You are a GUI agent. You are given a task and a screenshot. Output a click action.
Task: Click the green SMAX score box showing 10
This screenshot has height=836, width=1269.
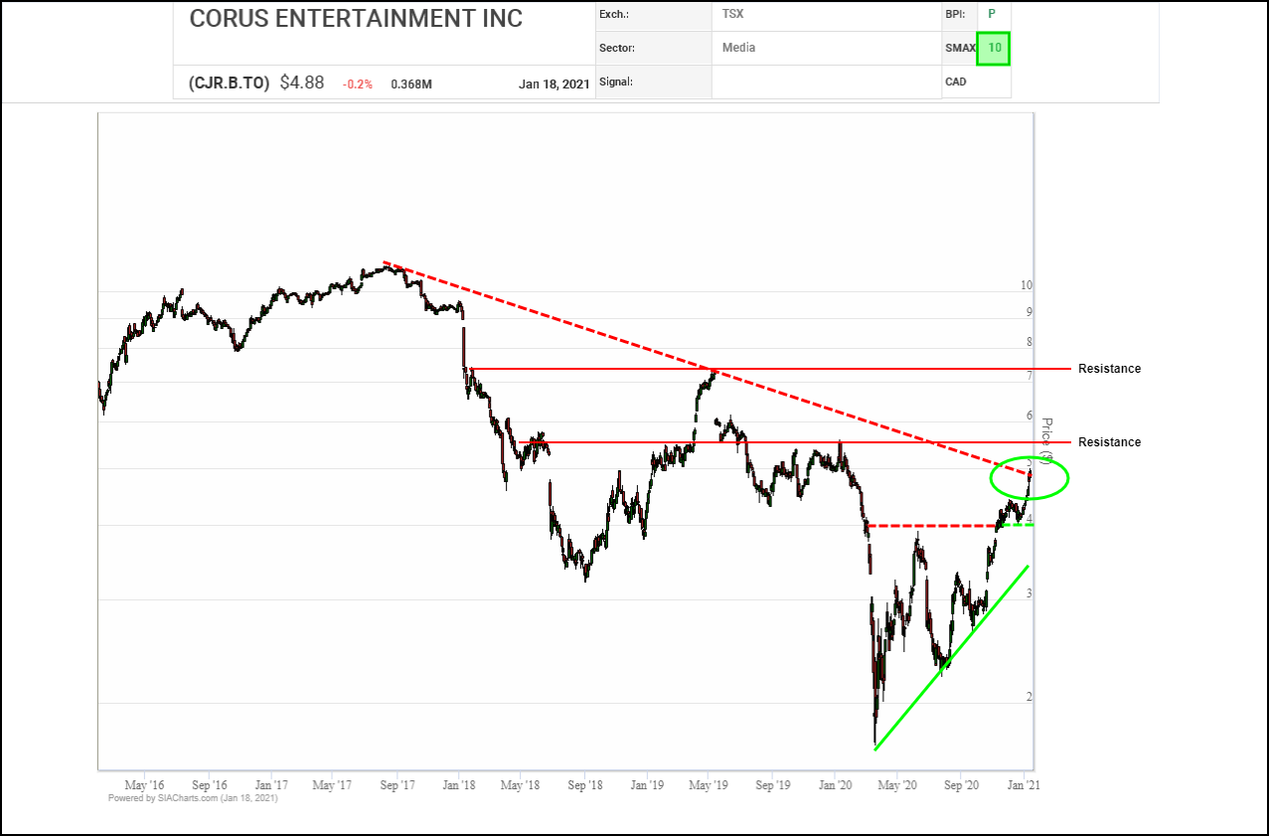(x=992, y=49)
